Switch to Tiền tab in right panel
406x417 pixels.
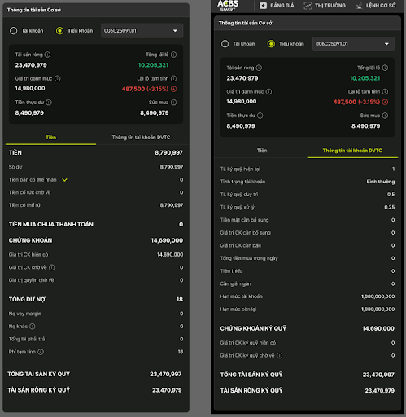pyautogui.click(x=262, y=151)
